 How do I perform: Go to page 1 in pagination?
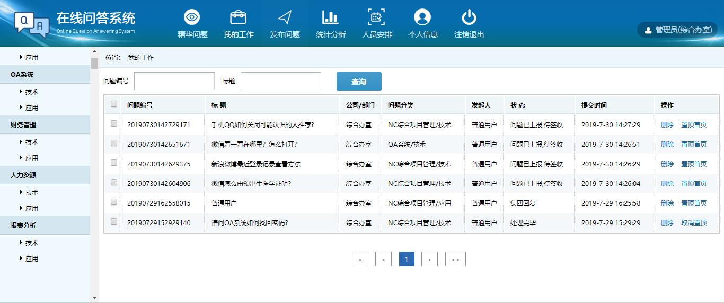click(x=407, y=259)
